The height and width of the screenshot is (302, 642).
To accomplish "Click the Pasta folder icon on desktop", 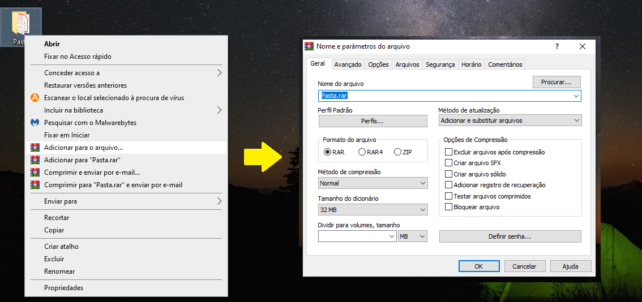I will tap(20, 24).
